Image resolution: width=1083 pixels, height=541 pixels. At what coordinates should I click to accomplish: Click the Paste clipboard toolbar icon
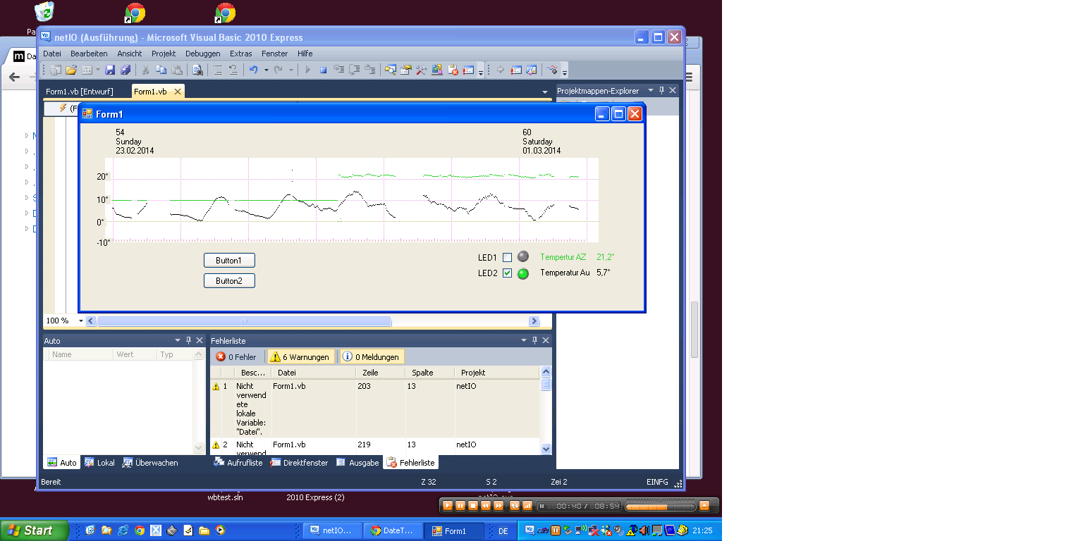coord(177,70)
